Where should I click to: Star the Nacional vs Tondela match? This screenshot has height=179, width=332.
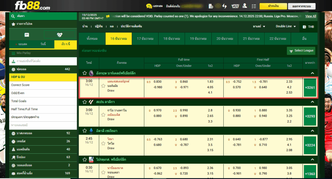point(103,172)
